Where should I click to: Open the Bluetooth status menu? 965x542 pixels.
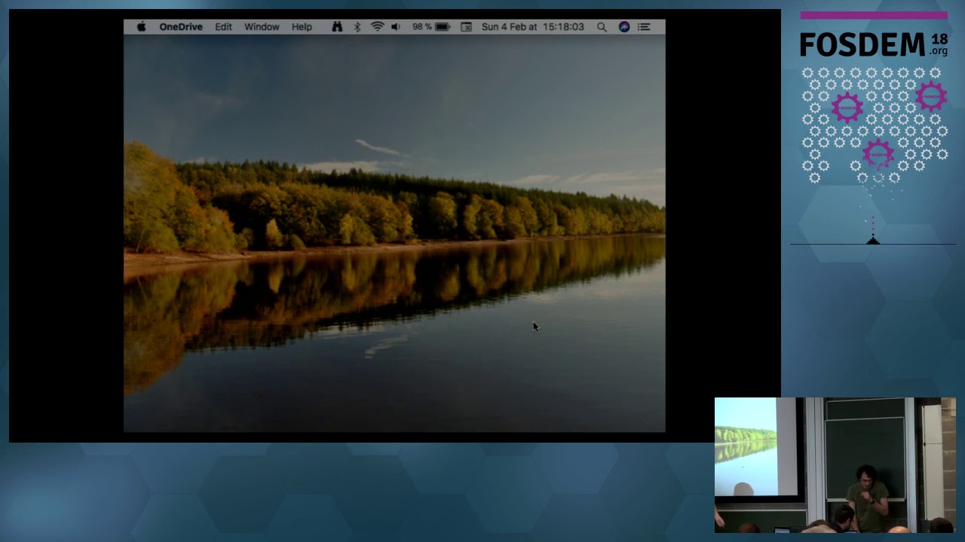pos(357,26)
